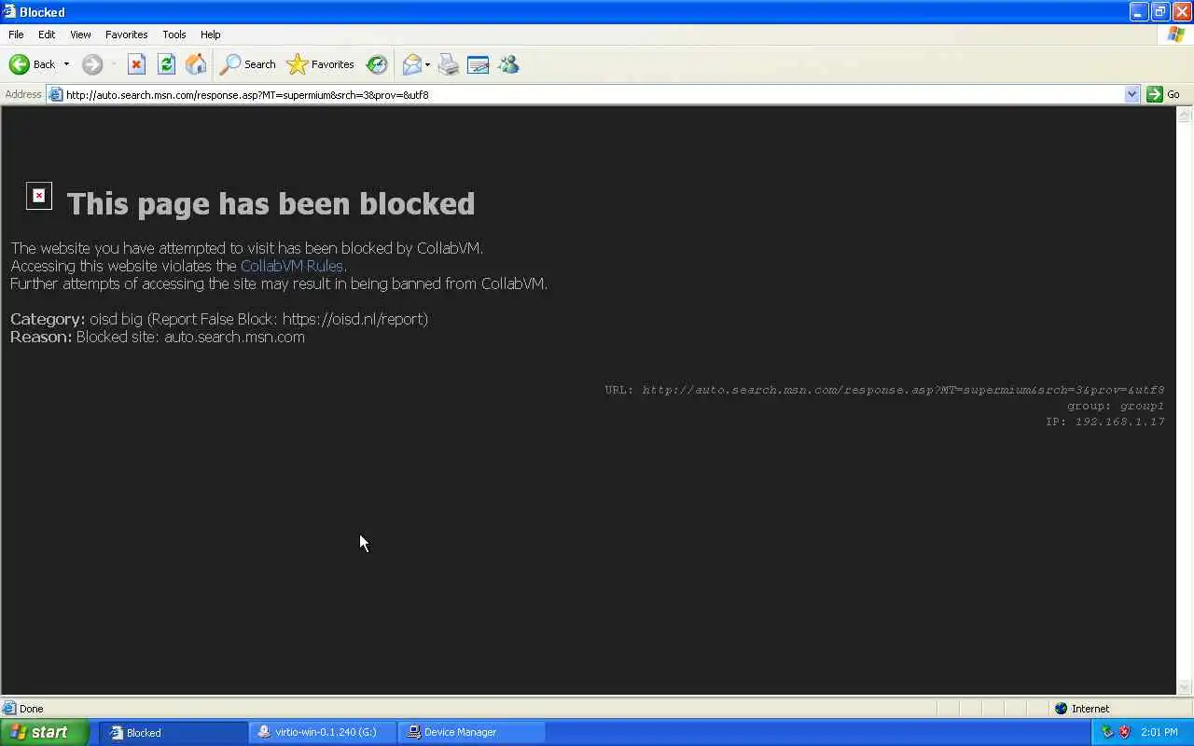
Task: Click the Windows flag logo throbber
Action: click(x=1176, y=35)
